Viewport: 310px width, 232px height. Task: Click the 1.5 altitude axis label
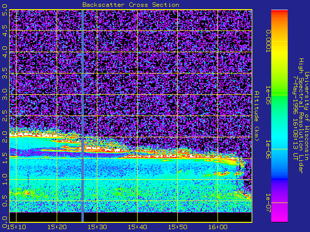[x=4, y=158]
